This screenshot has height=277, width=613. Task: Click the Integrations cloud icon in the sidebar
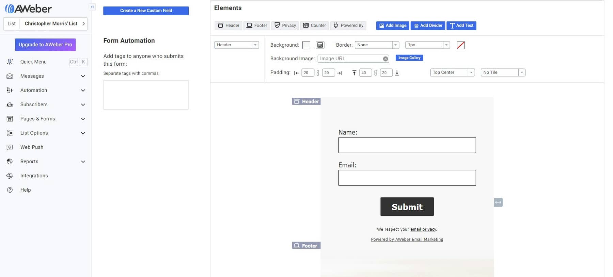click(10, 176)
